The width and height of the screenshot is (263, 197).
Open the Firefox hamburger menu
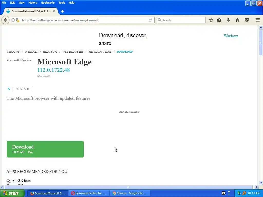[x=258, y=20]
